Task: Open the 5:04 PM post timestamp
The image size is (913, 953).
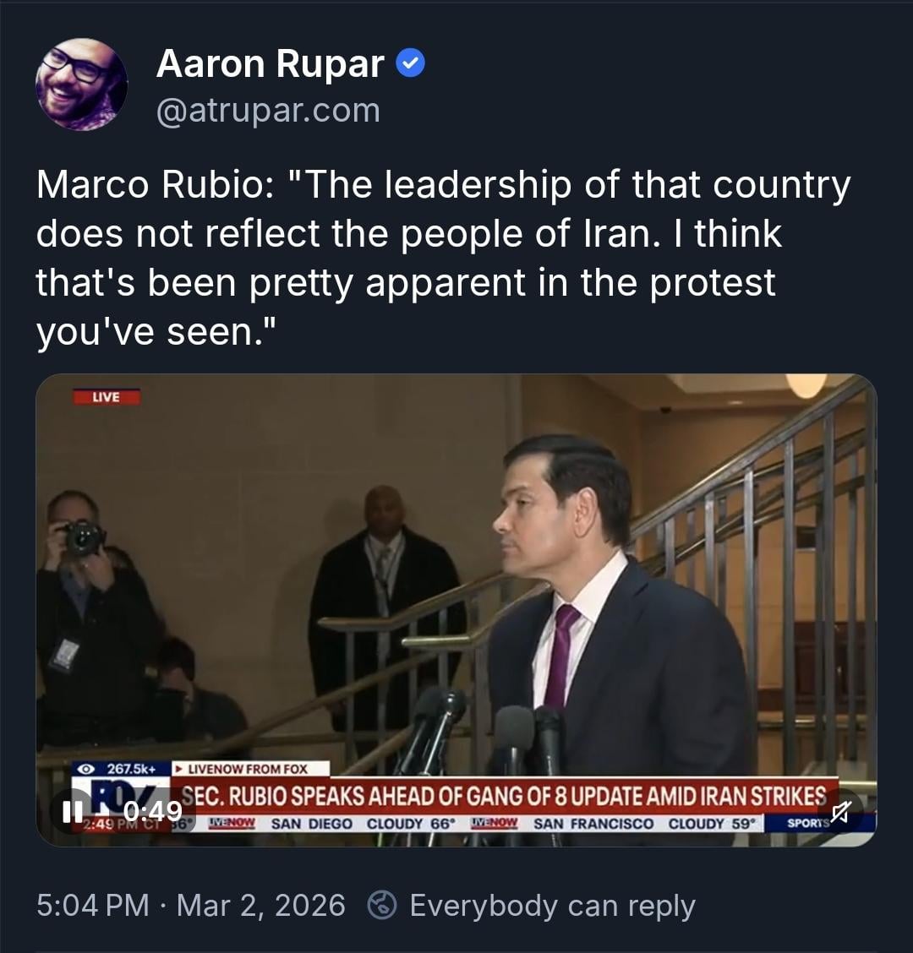Action: [x=92, y=905]
